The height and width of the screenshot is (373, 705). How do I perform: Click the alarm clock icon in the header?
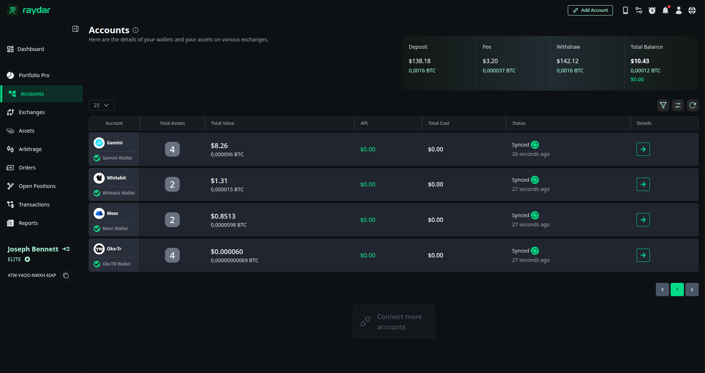point(652,10)
